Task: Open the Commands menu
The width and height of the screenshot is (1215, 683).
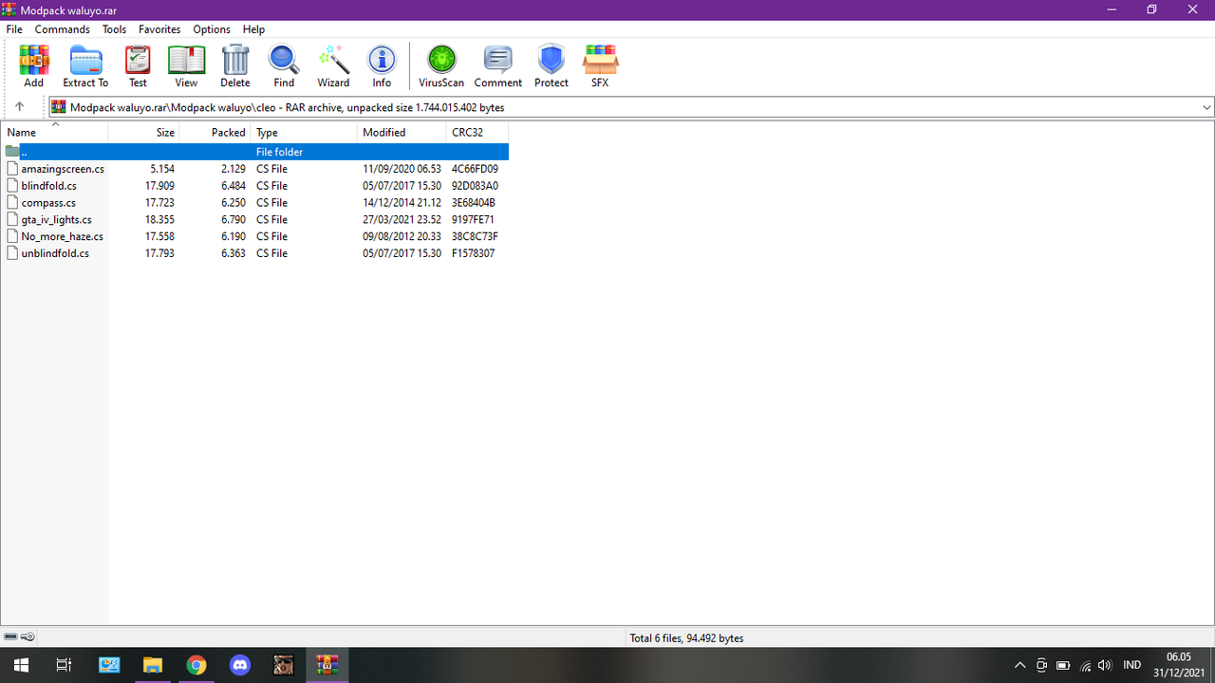Action: [x=63, y=29]
